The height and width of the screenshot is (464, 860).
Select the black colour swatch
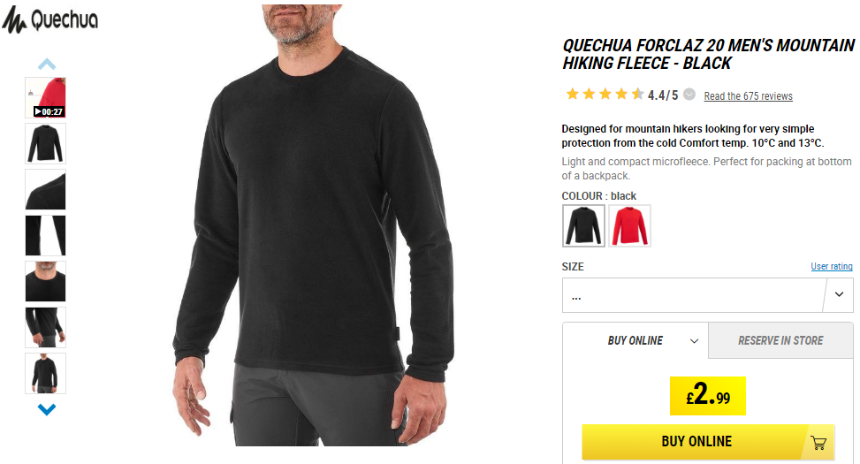coord(583,225)
